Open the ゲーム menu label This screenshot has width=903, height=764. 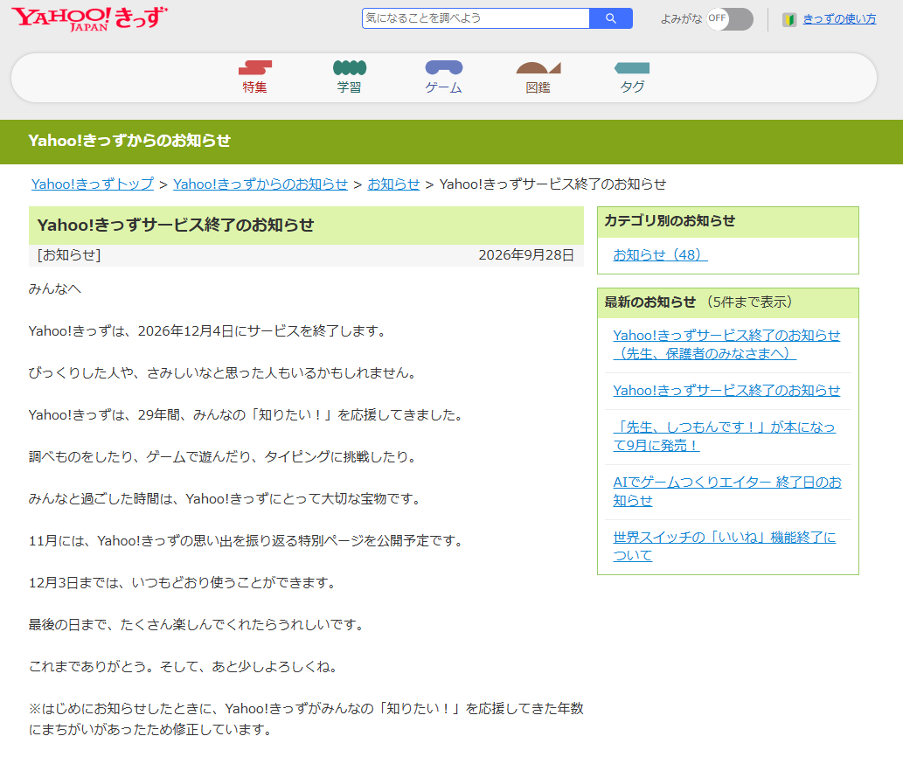tap(443, 87)
